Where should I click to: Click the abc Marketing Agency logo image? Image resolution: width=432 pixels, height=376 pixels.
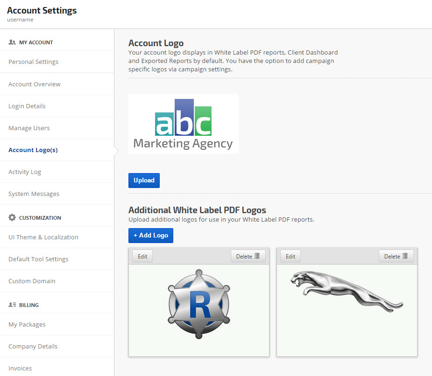point(183,124)
